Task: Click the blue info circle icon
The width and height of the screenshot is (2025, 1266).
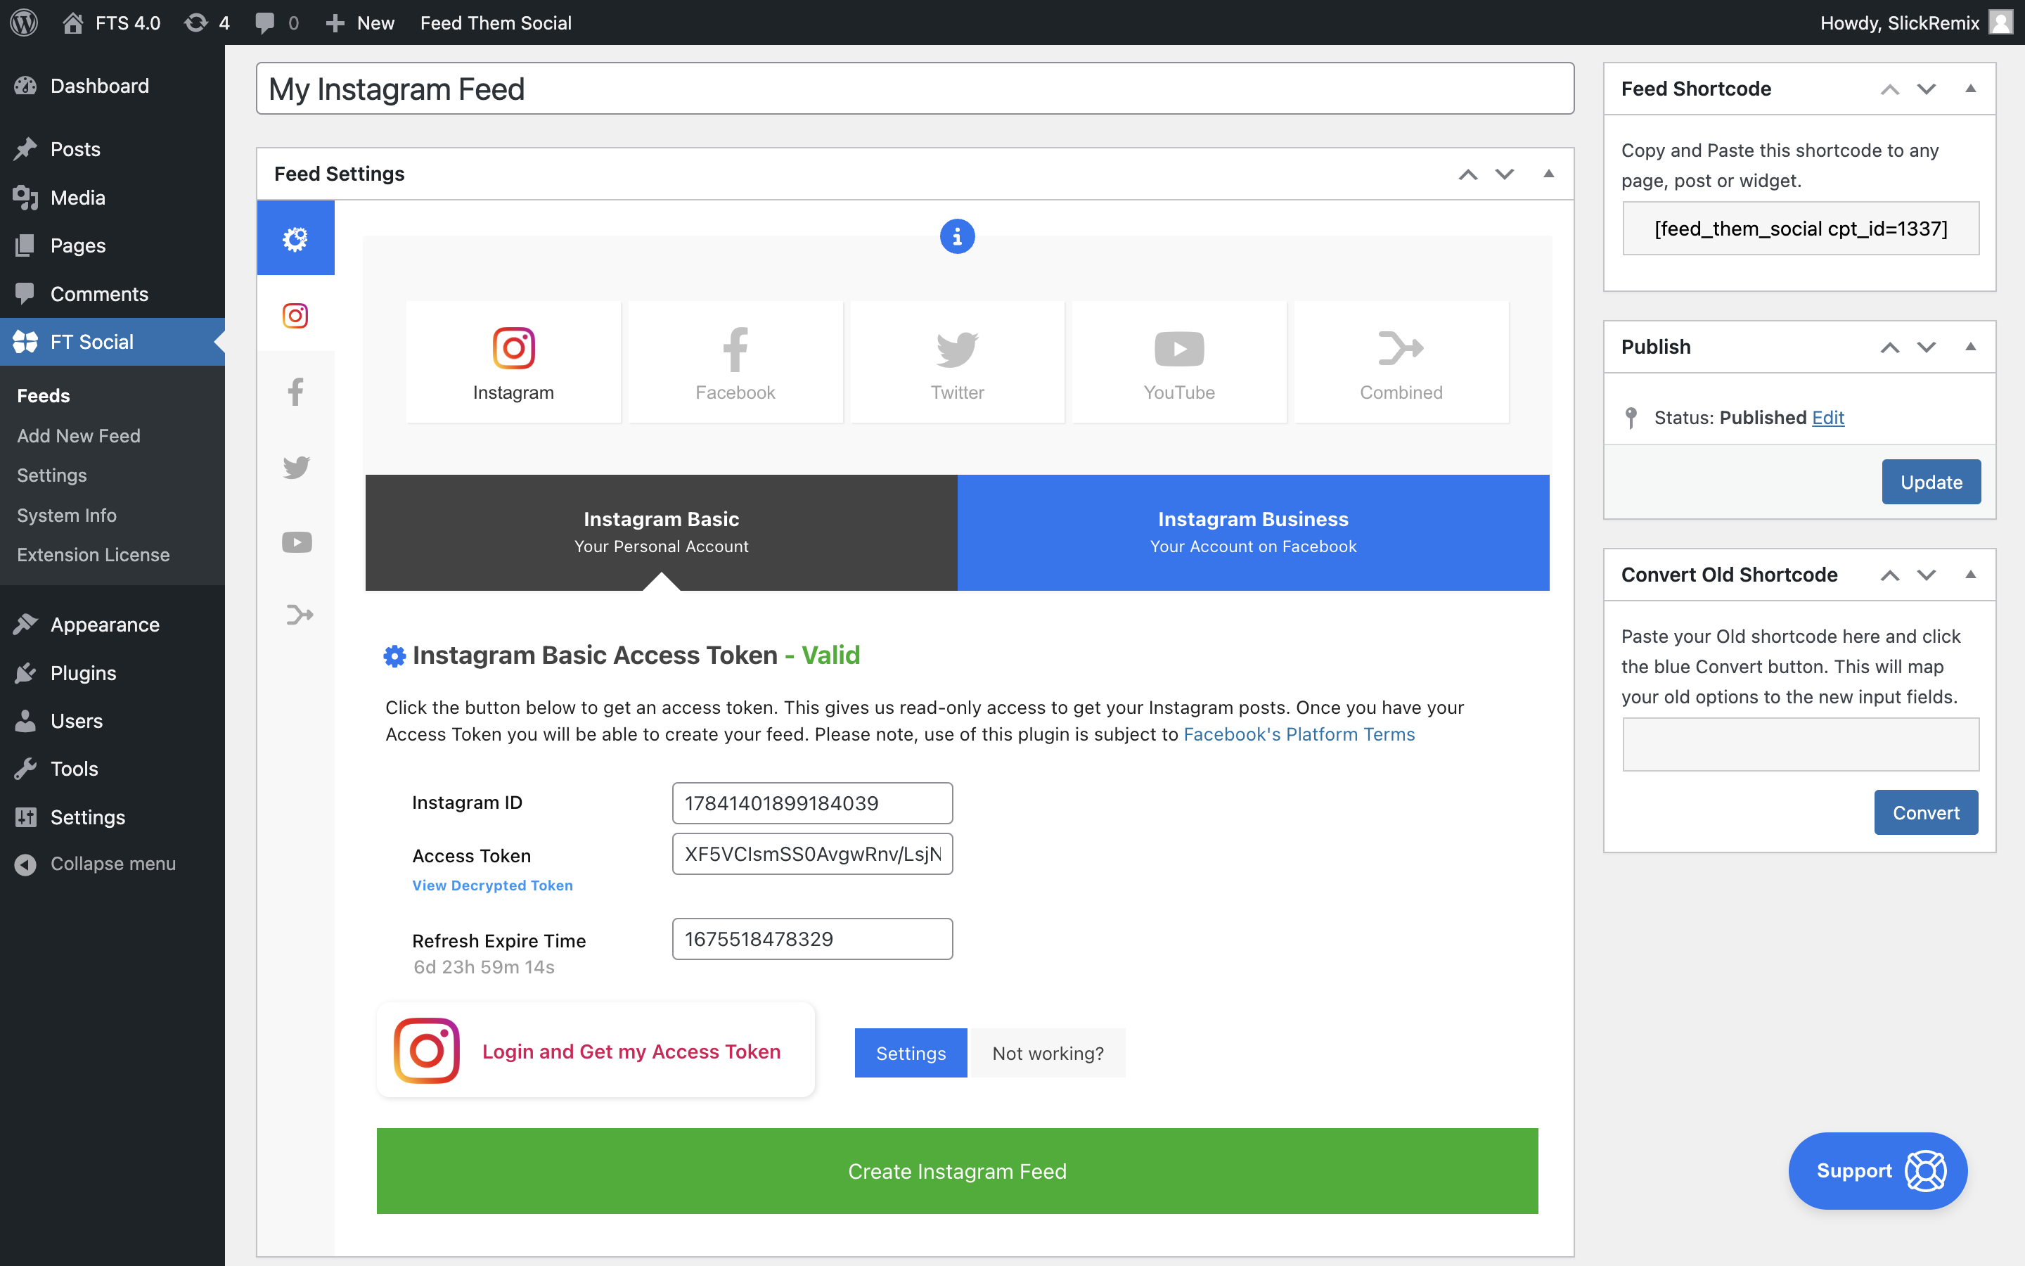Action: pyautogui.click(x=957, y=237)
